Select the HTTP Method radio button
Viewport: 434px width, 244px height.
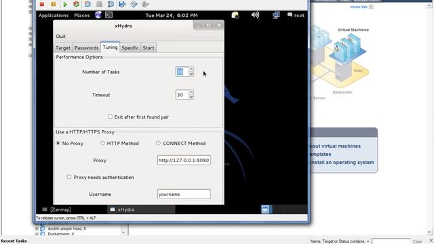[x=102, y=143]
